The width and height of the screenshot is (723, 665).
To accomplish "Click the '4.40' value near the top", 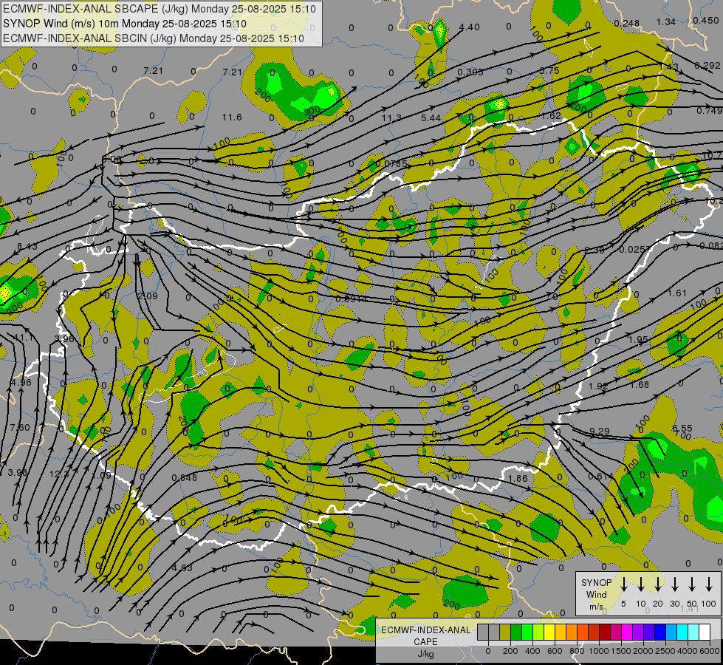I will pyautogui.click(x=470, y=27).
